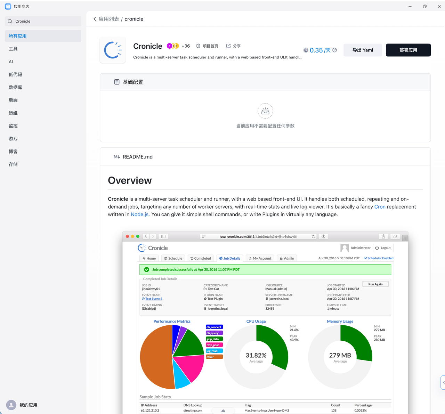Click the coin icon beside the price 0.35
This screenshot has height=414, width=445.
306,50
